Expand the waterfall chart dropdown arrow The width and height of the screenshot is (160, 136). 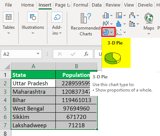point(138,15)
